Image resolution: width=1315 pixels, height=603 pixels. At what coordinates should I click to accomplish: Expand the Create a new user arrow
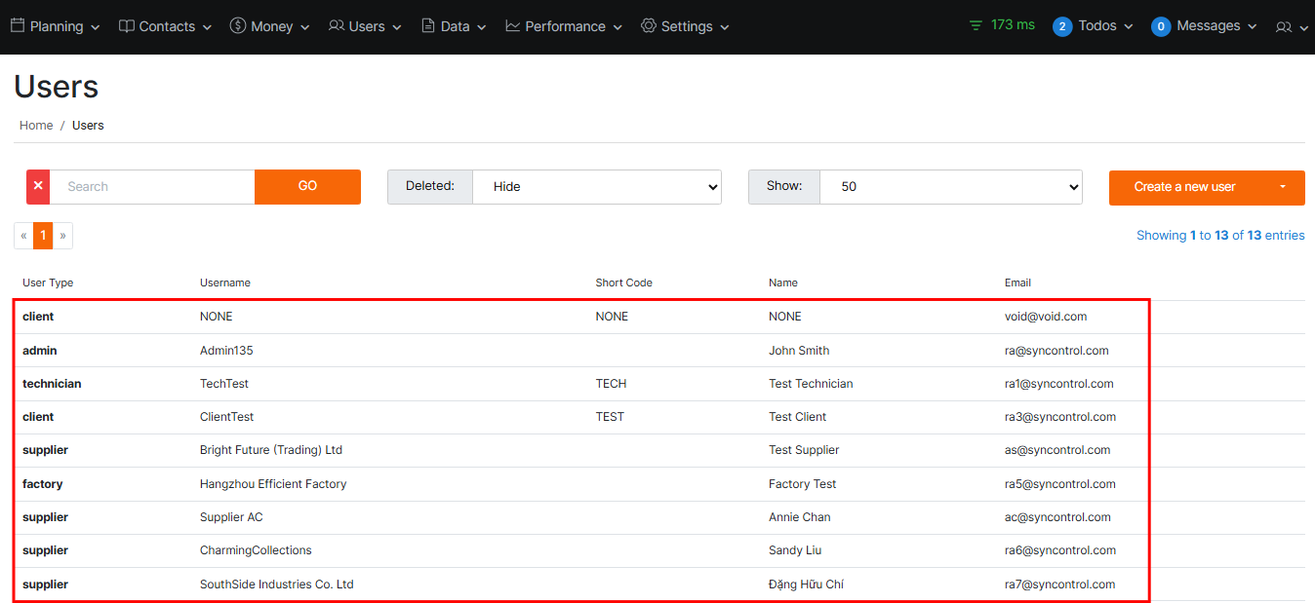(x=1283, y=187)
